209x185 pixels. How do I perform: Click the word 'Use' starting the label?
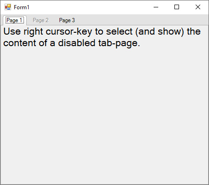click(x=12, y=31)
